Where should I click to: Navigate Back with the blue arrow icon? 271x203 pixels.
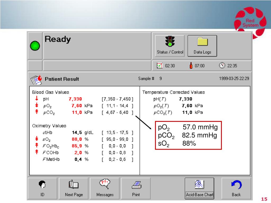236,188
